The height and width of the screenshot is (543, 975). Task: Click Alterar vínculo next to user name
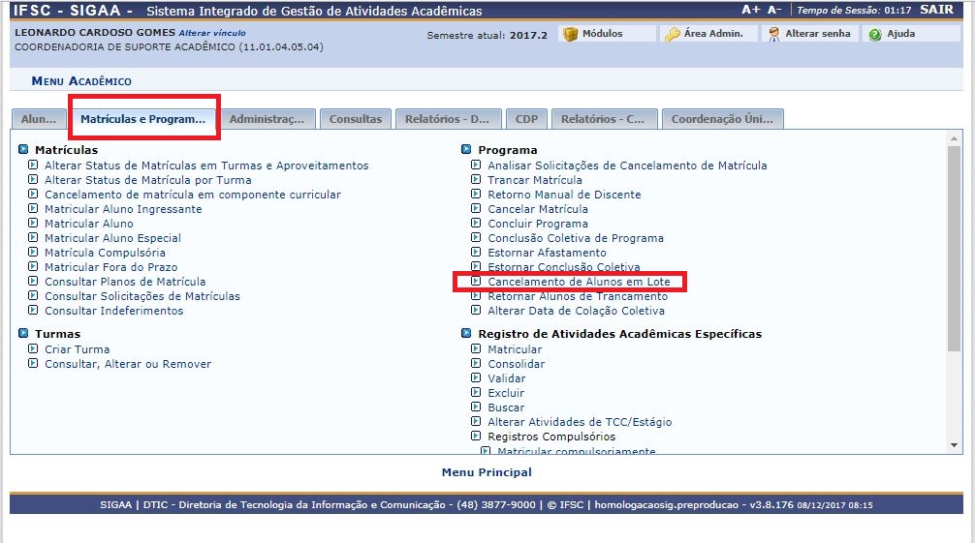click(211, 33)
